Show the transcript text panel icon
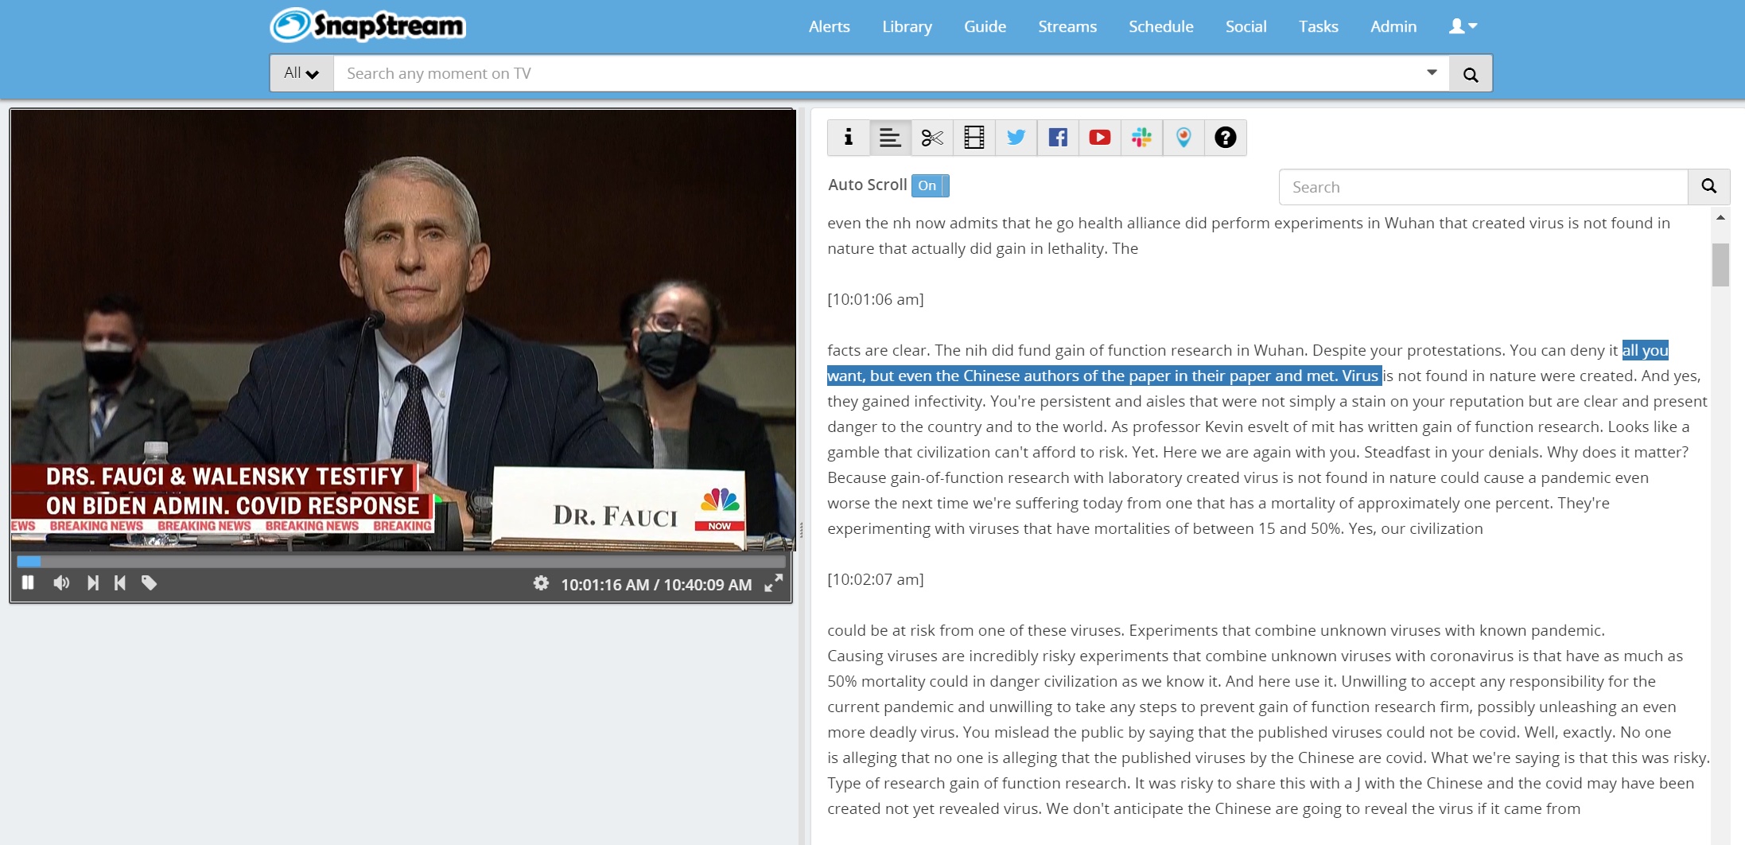Viewport: 1745px width, 845px height. tap(890, 138)
